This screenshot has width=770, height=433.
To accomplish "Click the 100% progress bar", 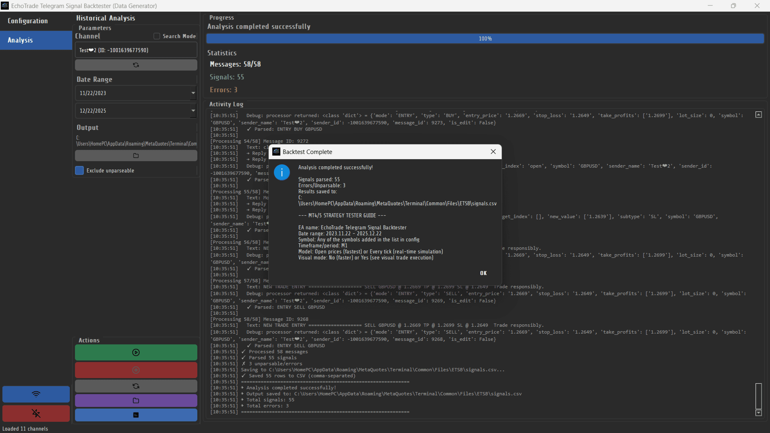I will (x=485, y=38).
